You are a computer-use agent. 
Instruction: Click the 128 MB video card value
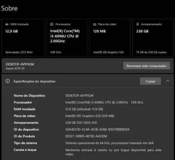(100, 31)
